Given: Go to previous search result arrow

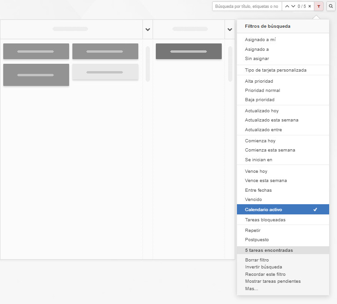Looking at the screenshot, I should (x=287, y=6).
